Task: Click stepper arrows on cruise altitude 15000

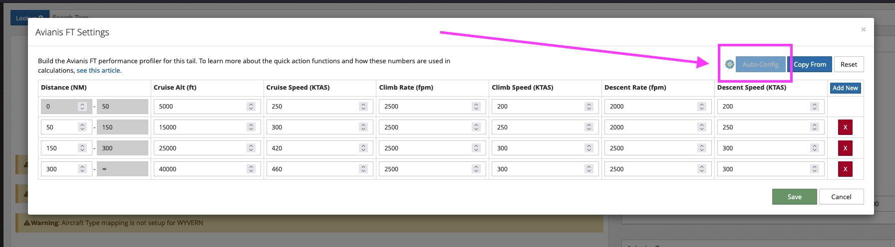Action: coord(251,127)
